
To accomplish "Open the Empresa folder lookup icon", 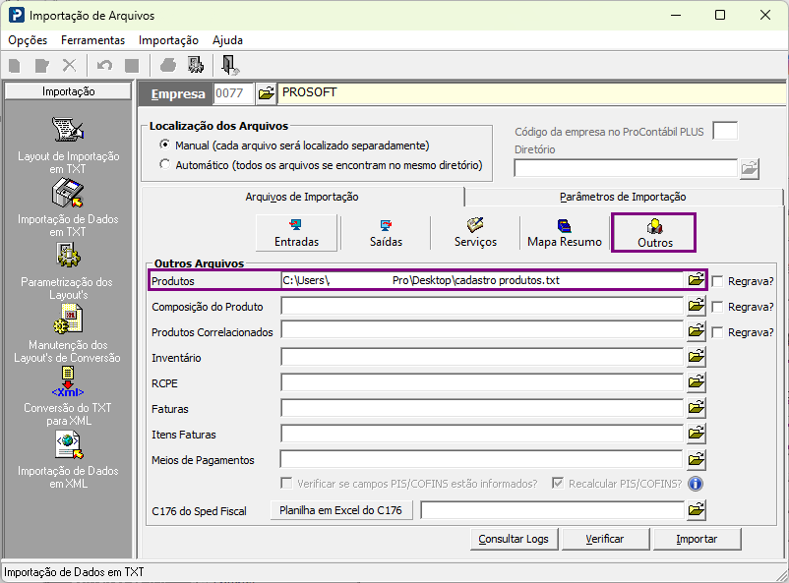I will [267, 93].
